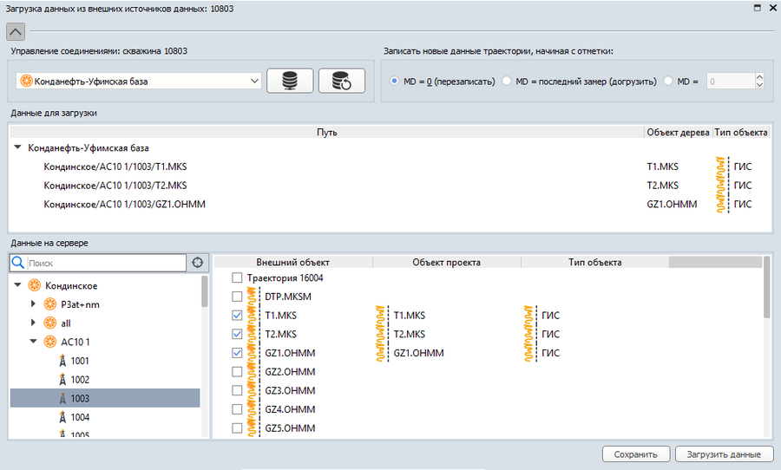Click the Внешний объект column header
The width and height of the screenshot is (781, 470).
(292, 262)
